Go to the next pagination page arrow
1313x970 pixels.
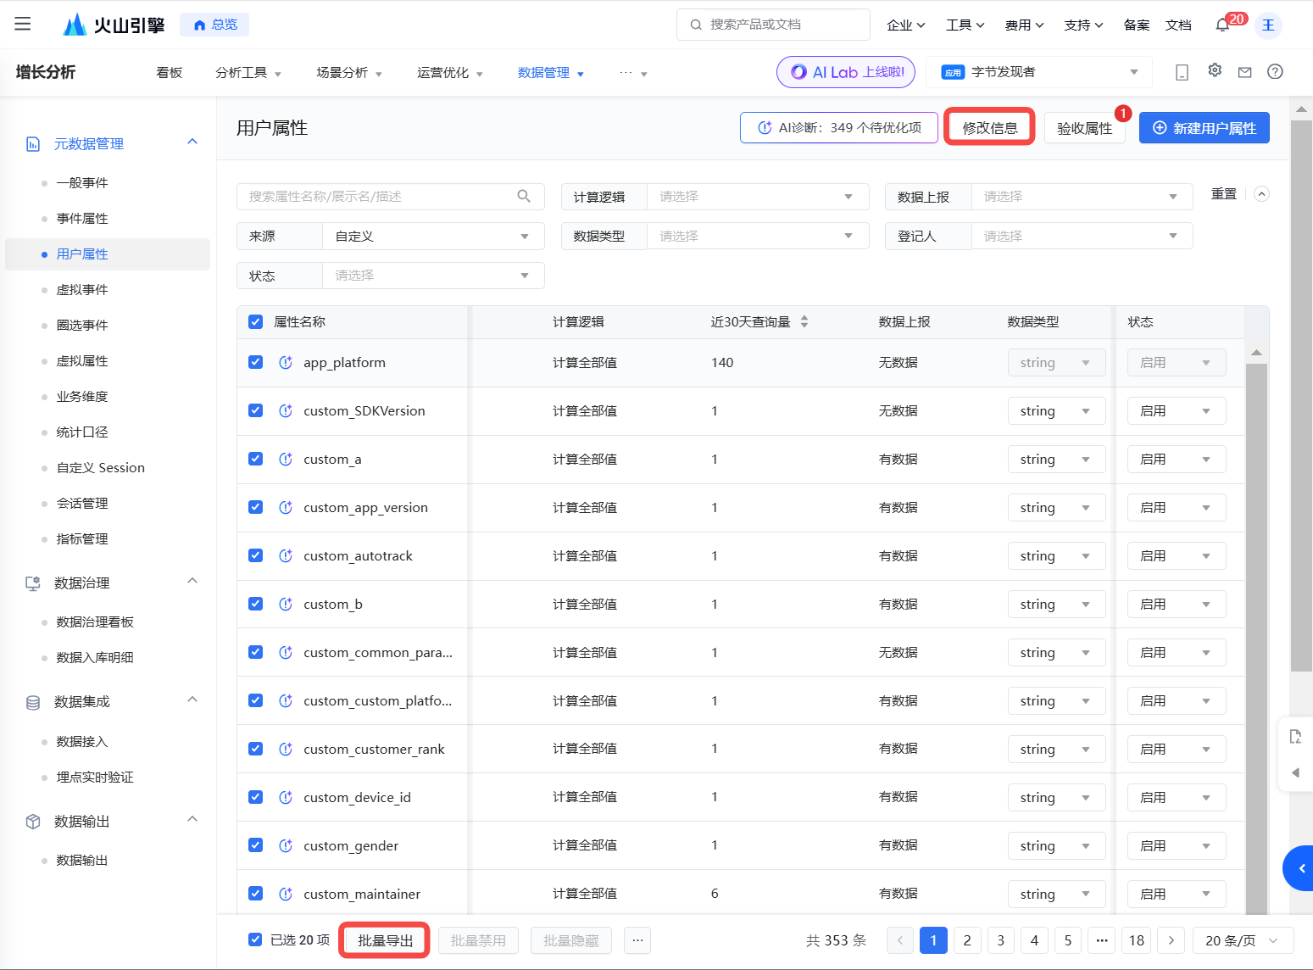pos(1171,940)
